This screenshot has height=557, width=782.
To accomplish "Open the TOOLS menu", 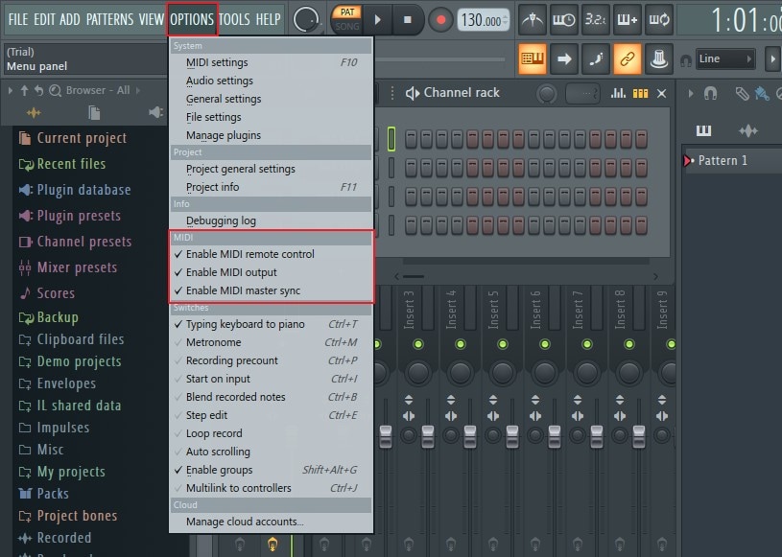I will click(x=234, y=19).
